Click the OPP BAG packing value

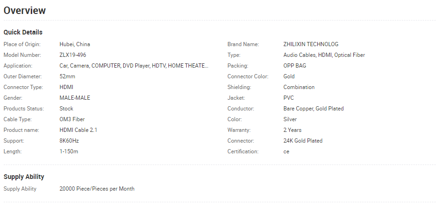(295, 66)
